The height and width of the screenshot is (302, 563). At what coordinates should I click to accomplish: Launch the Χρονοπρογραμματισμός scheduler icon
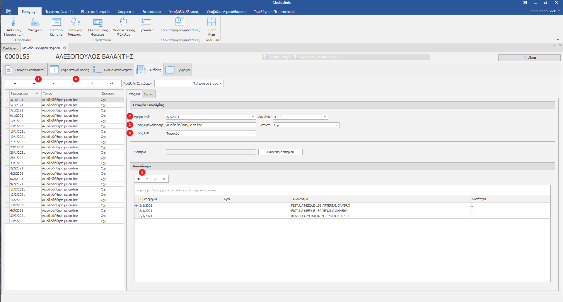point(180,25)
